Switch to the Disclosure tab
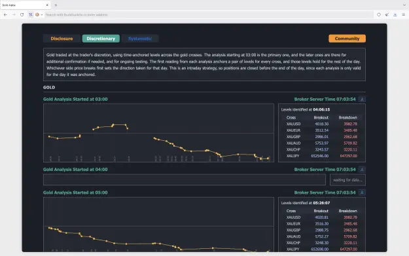This screenshot has width=409, height=256. pyautogui.click(x=62, y=39)
